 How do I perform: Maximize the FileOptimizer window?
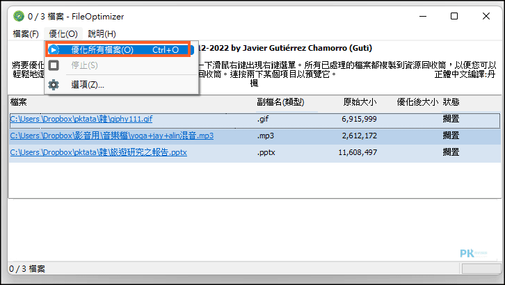click(x=454, y=16)
